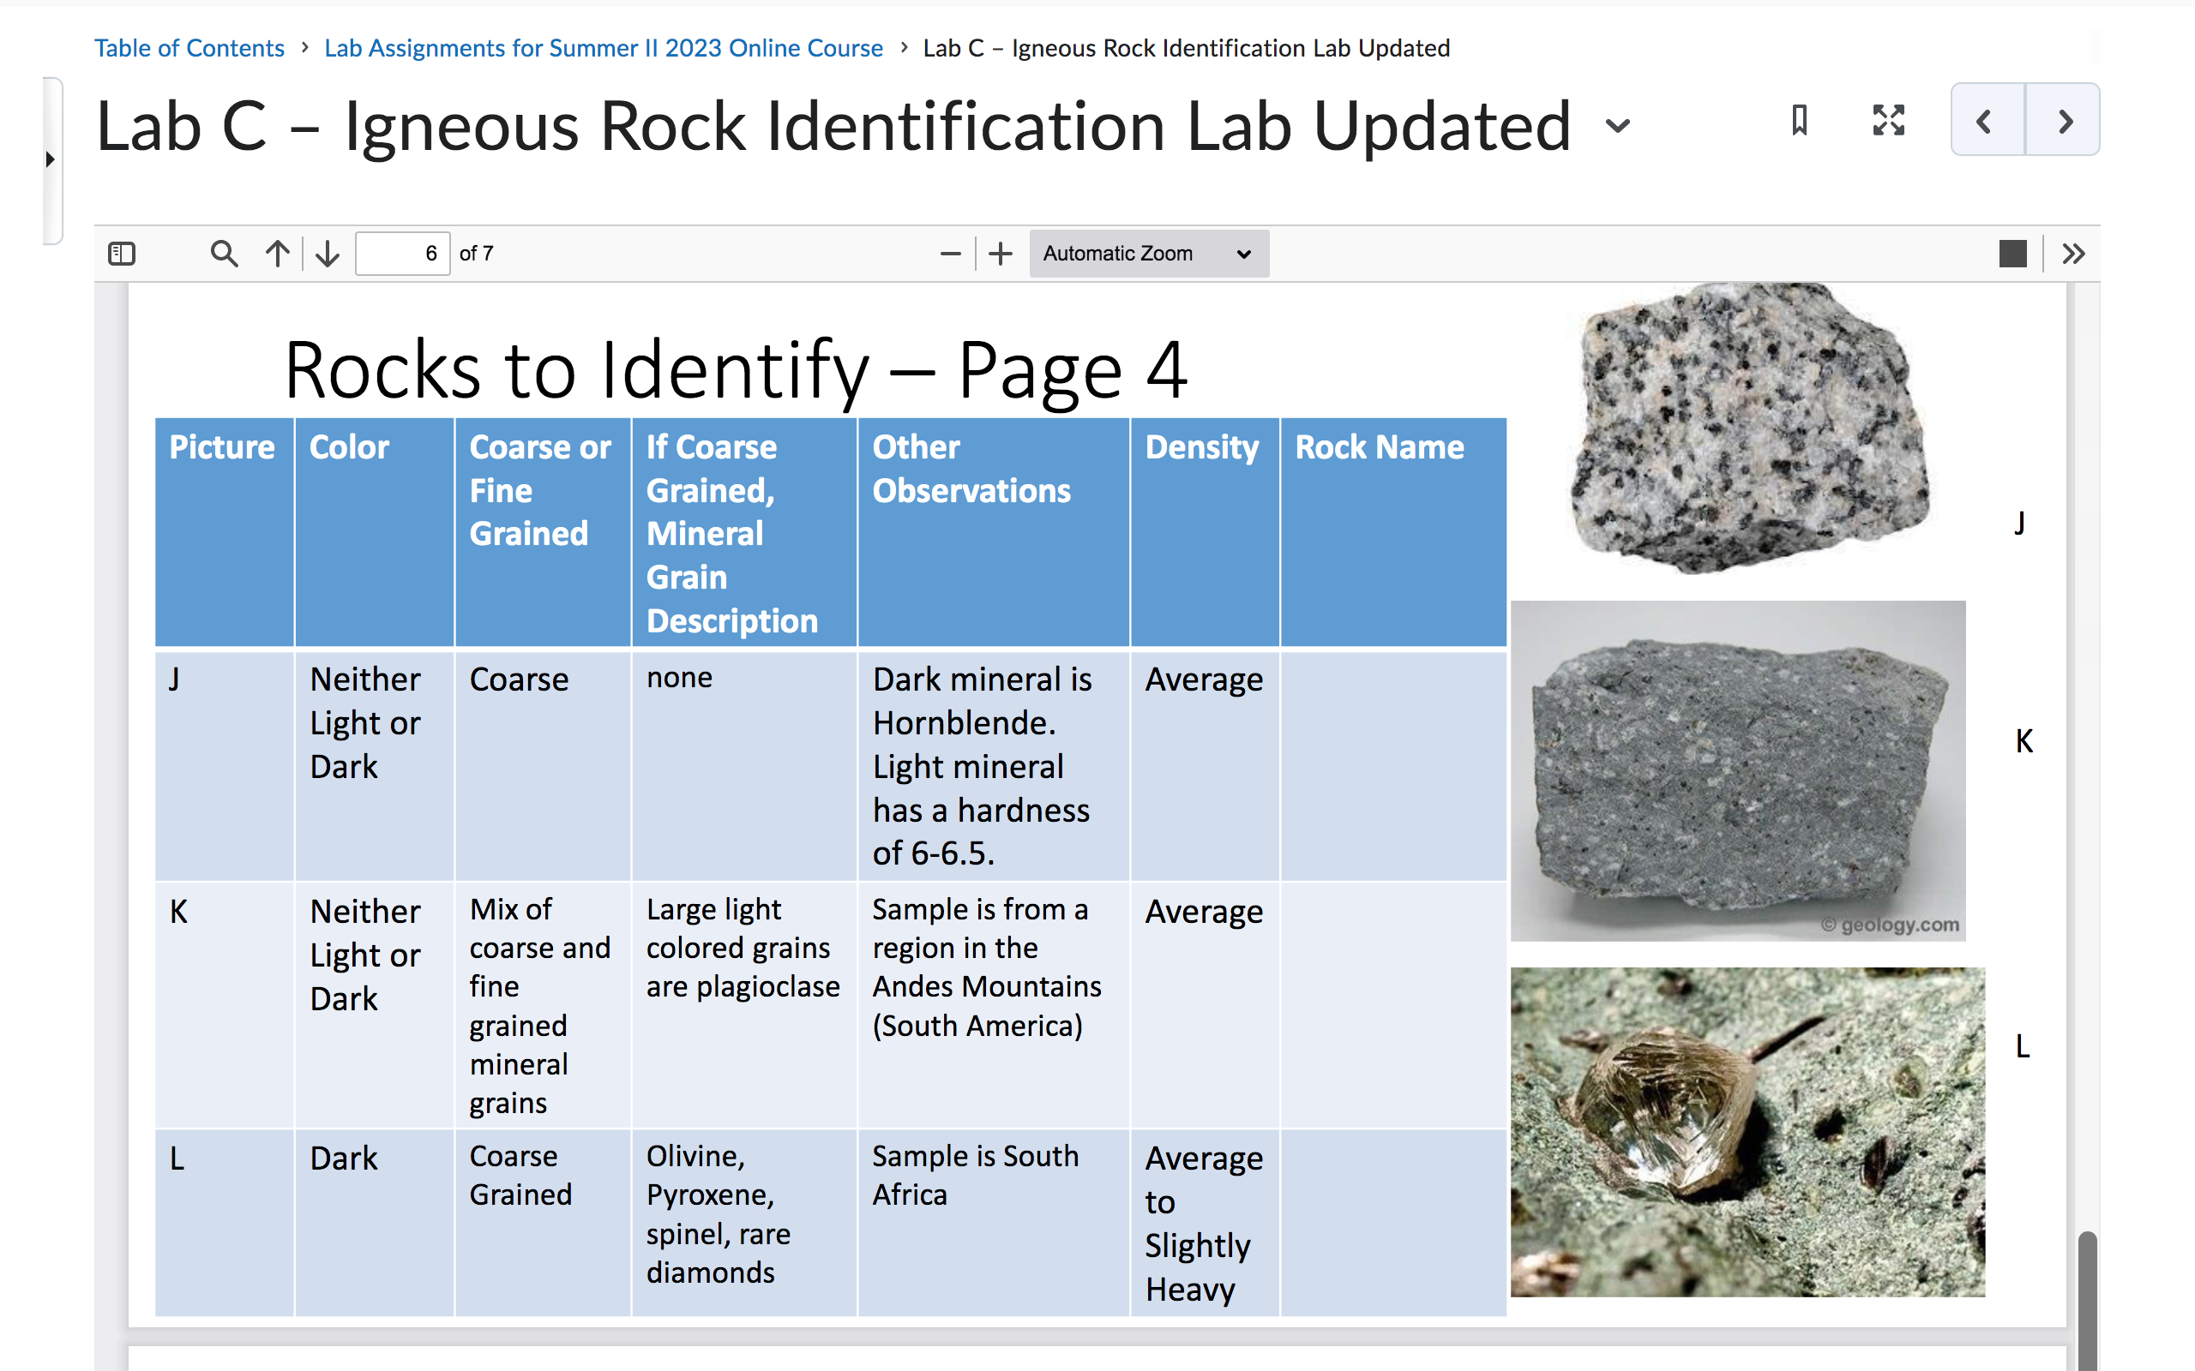Zoom out of the PDF document
Screen dimensions: 2195x1371
(949, 254)
